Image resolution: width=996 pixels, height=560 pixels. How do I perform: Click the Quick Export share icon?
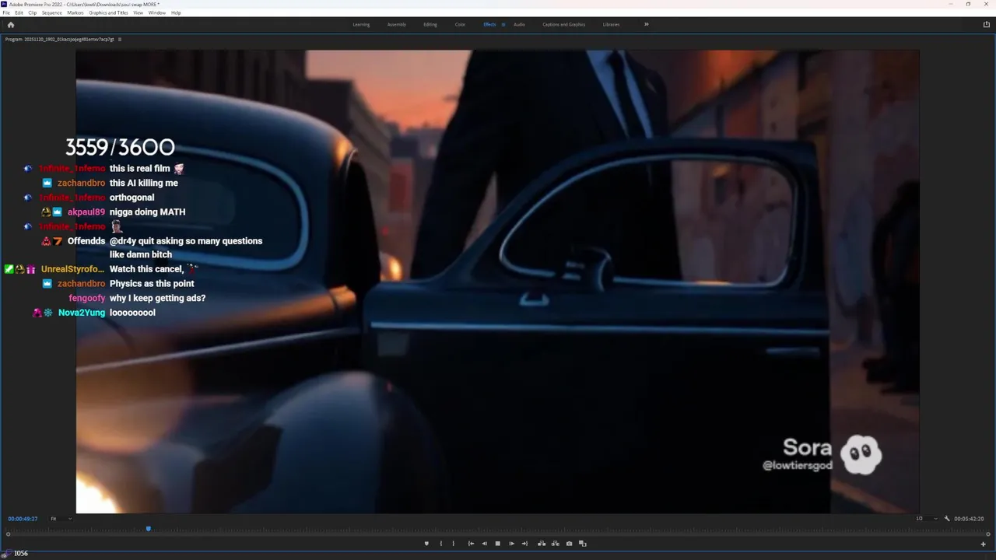(987, 25)
